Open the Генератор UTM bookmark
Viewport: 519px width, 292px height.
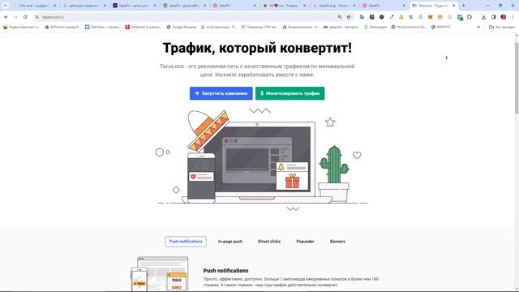point(259,27)
